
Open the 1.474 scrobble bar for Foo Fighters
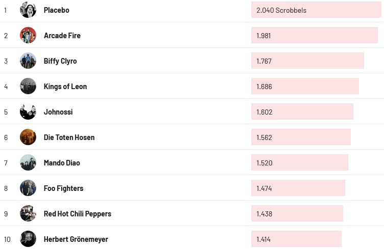[x=298, y=188]
